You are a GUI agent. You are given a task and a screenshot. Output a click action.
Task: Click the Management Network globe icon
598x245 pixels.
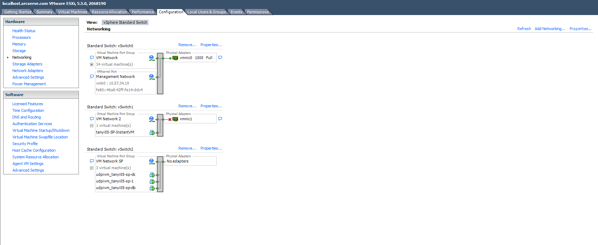151,77
